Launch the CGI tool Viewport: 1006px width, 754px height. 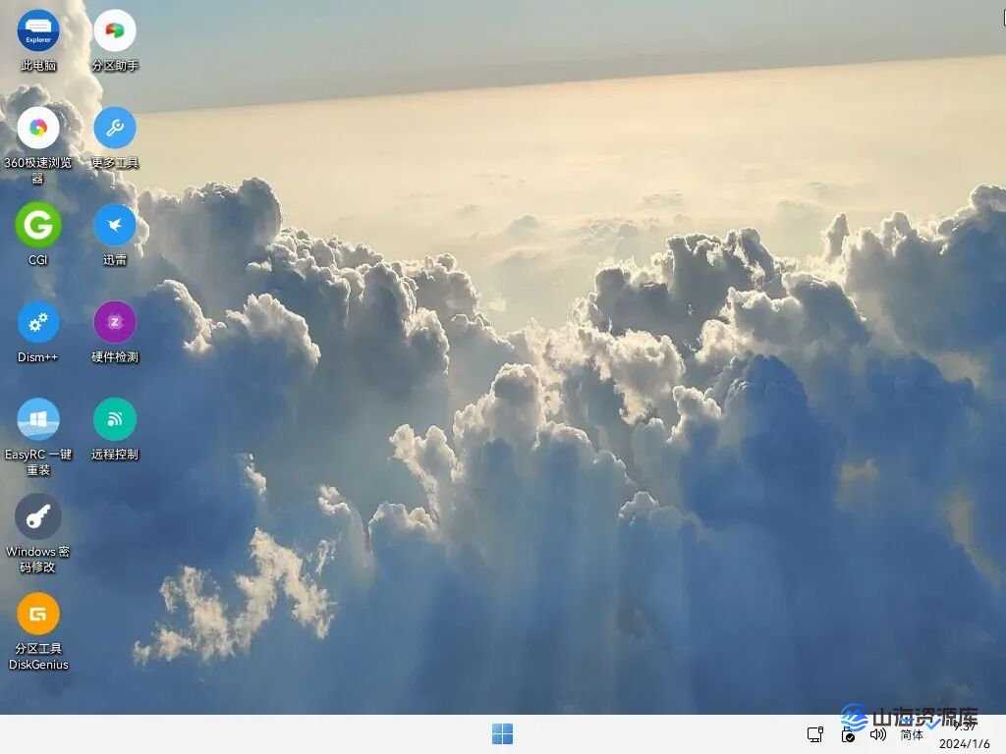coord(37,226)
